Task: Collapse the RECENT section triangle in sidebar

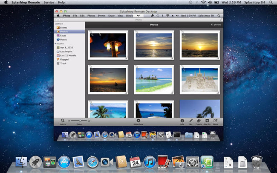Action: [x=55, y=43]
